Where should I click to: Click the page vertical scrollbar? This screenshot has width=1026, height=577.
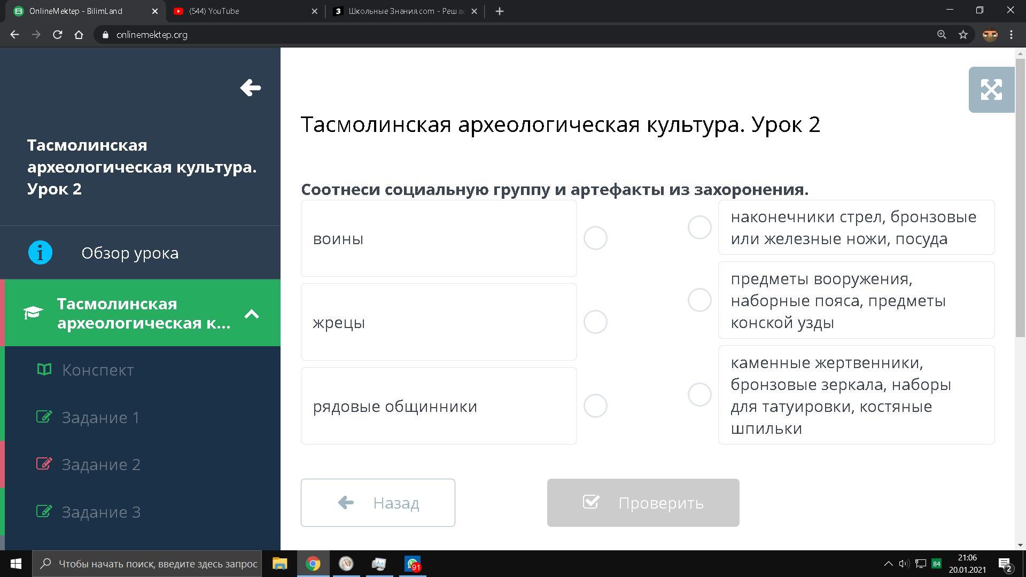[x=1020, y=198]
